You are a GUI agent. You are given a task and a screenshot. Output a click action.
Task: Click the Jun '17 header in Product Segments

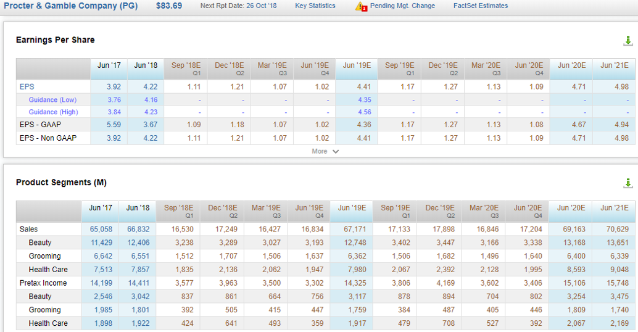click(x=100, y=211)
